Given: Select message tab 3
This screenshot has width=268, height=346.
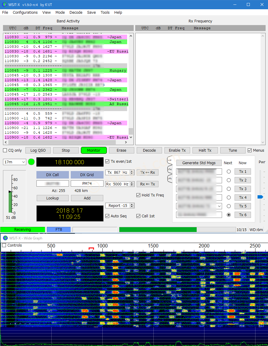Looking at the screenshot, I should click(170, 179).
